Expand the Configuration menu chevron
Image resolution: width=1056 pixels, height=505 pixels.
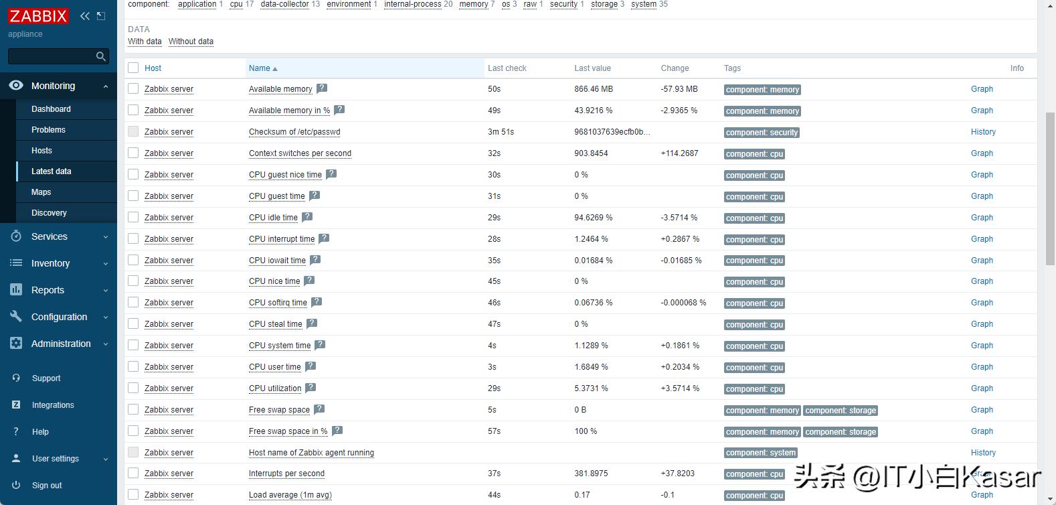coord(106,317)
